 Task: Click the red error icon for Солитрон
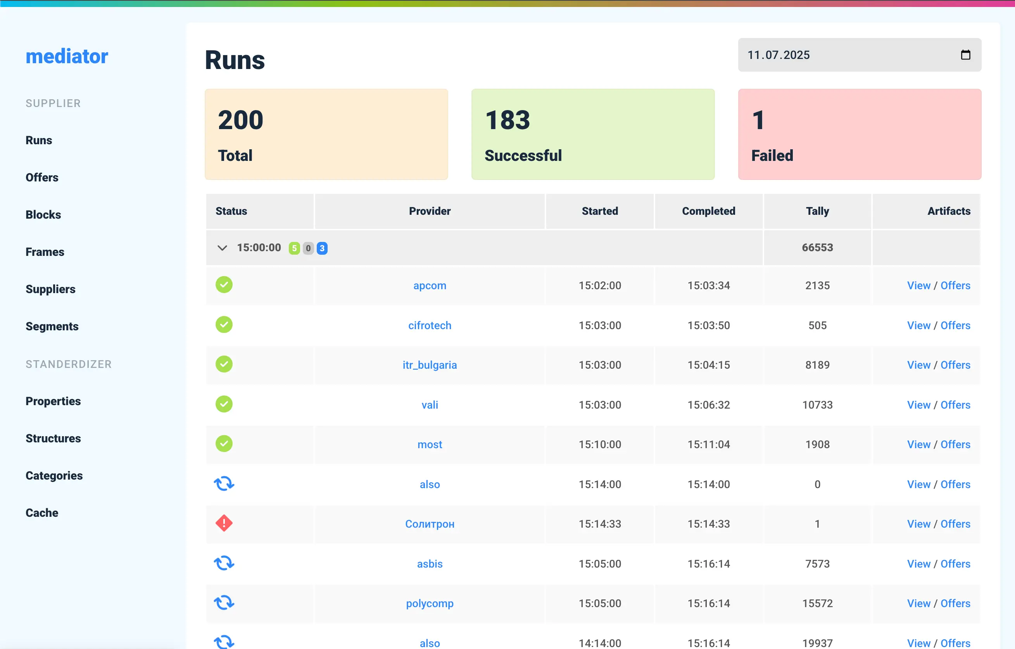tap(224, 523)
